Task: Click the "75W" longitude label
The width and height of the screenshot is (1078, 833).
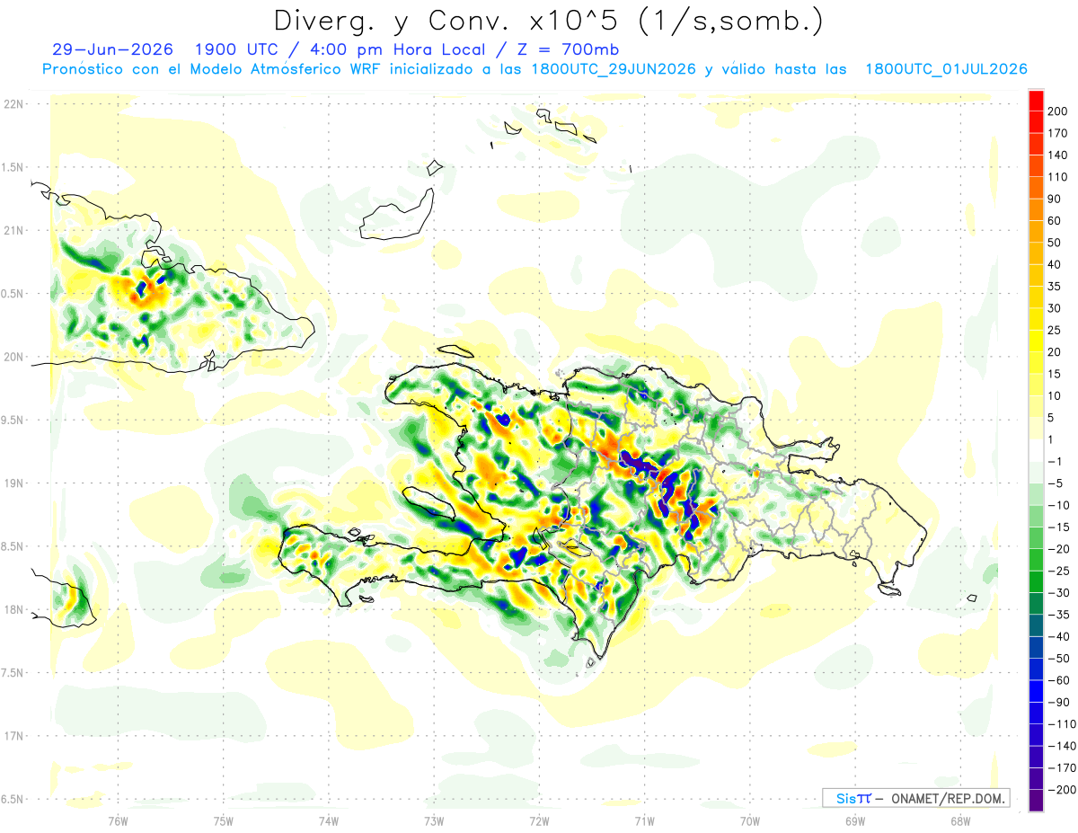Action: (x=224, y=820)
